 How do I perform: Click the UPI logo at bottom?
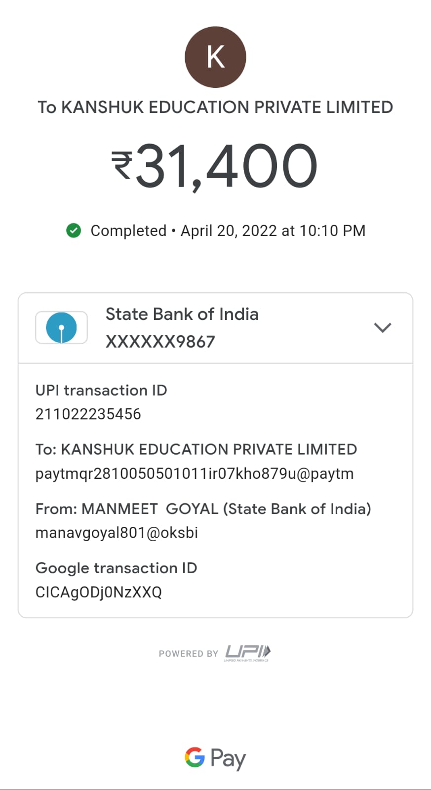[x=248, y=653]
